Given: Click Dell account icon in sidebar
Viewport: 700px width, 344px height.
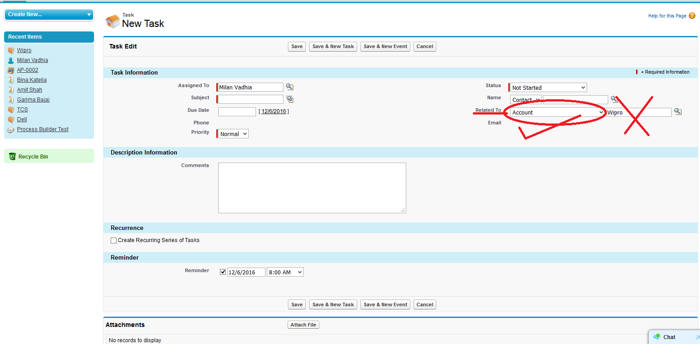Looking at the screenshot, I should [11, 119].
